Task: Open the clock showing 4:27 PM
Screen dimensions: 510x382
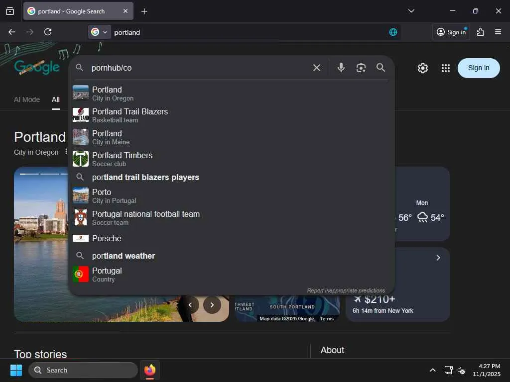Action: click(486, 370)
